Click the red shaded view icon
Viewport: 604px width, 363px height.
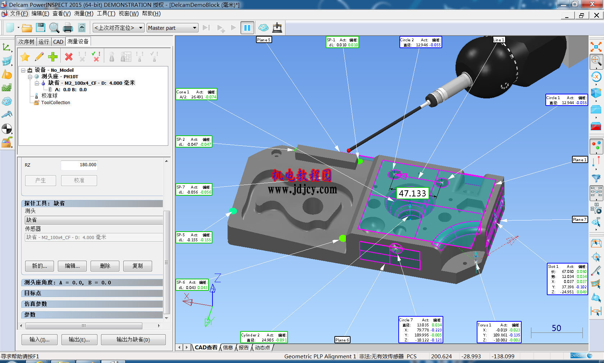pyautogui.click(x=596, y=126)
